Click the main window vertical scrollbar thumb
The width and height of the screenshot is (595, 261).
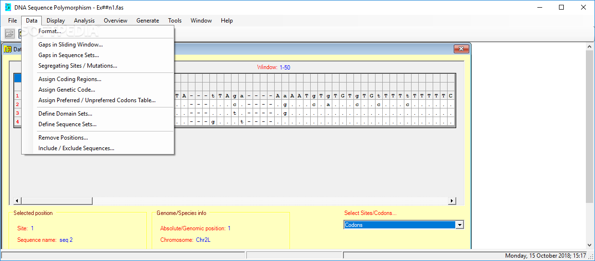(x=590, y=126)
